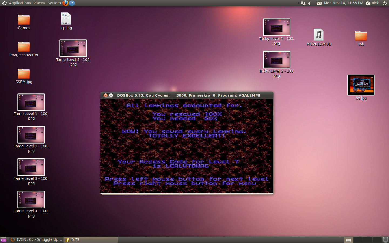Launch Firefox from the top panel
The image size is (389, 243).
[x=65, y=3]
